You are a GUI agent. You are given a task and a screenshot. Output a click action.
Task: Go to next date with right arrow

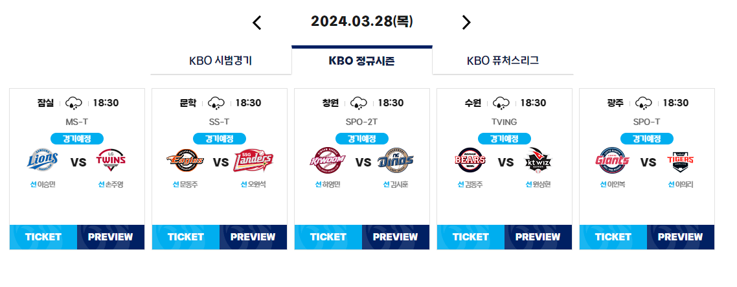point(466,22)
